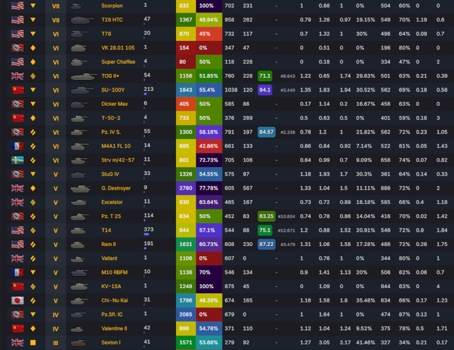Click the 87.22 badge in the Ram II row
The image size is (454, 350).
point(266,244)
